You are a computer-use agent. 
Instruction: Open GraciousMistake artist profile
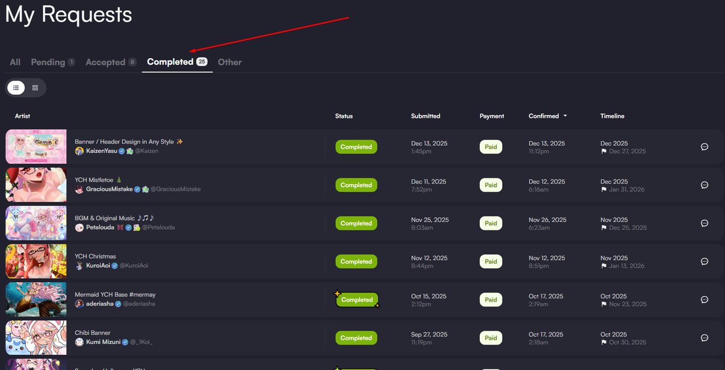click(x=109, y=189)
